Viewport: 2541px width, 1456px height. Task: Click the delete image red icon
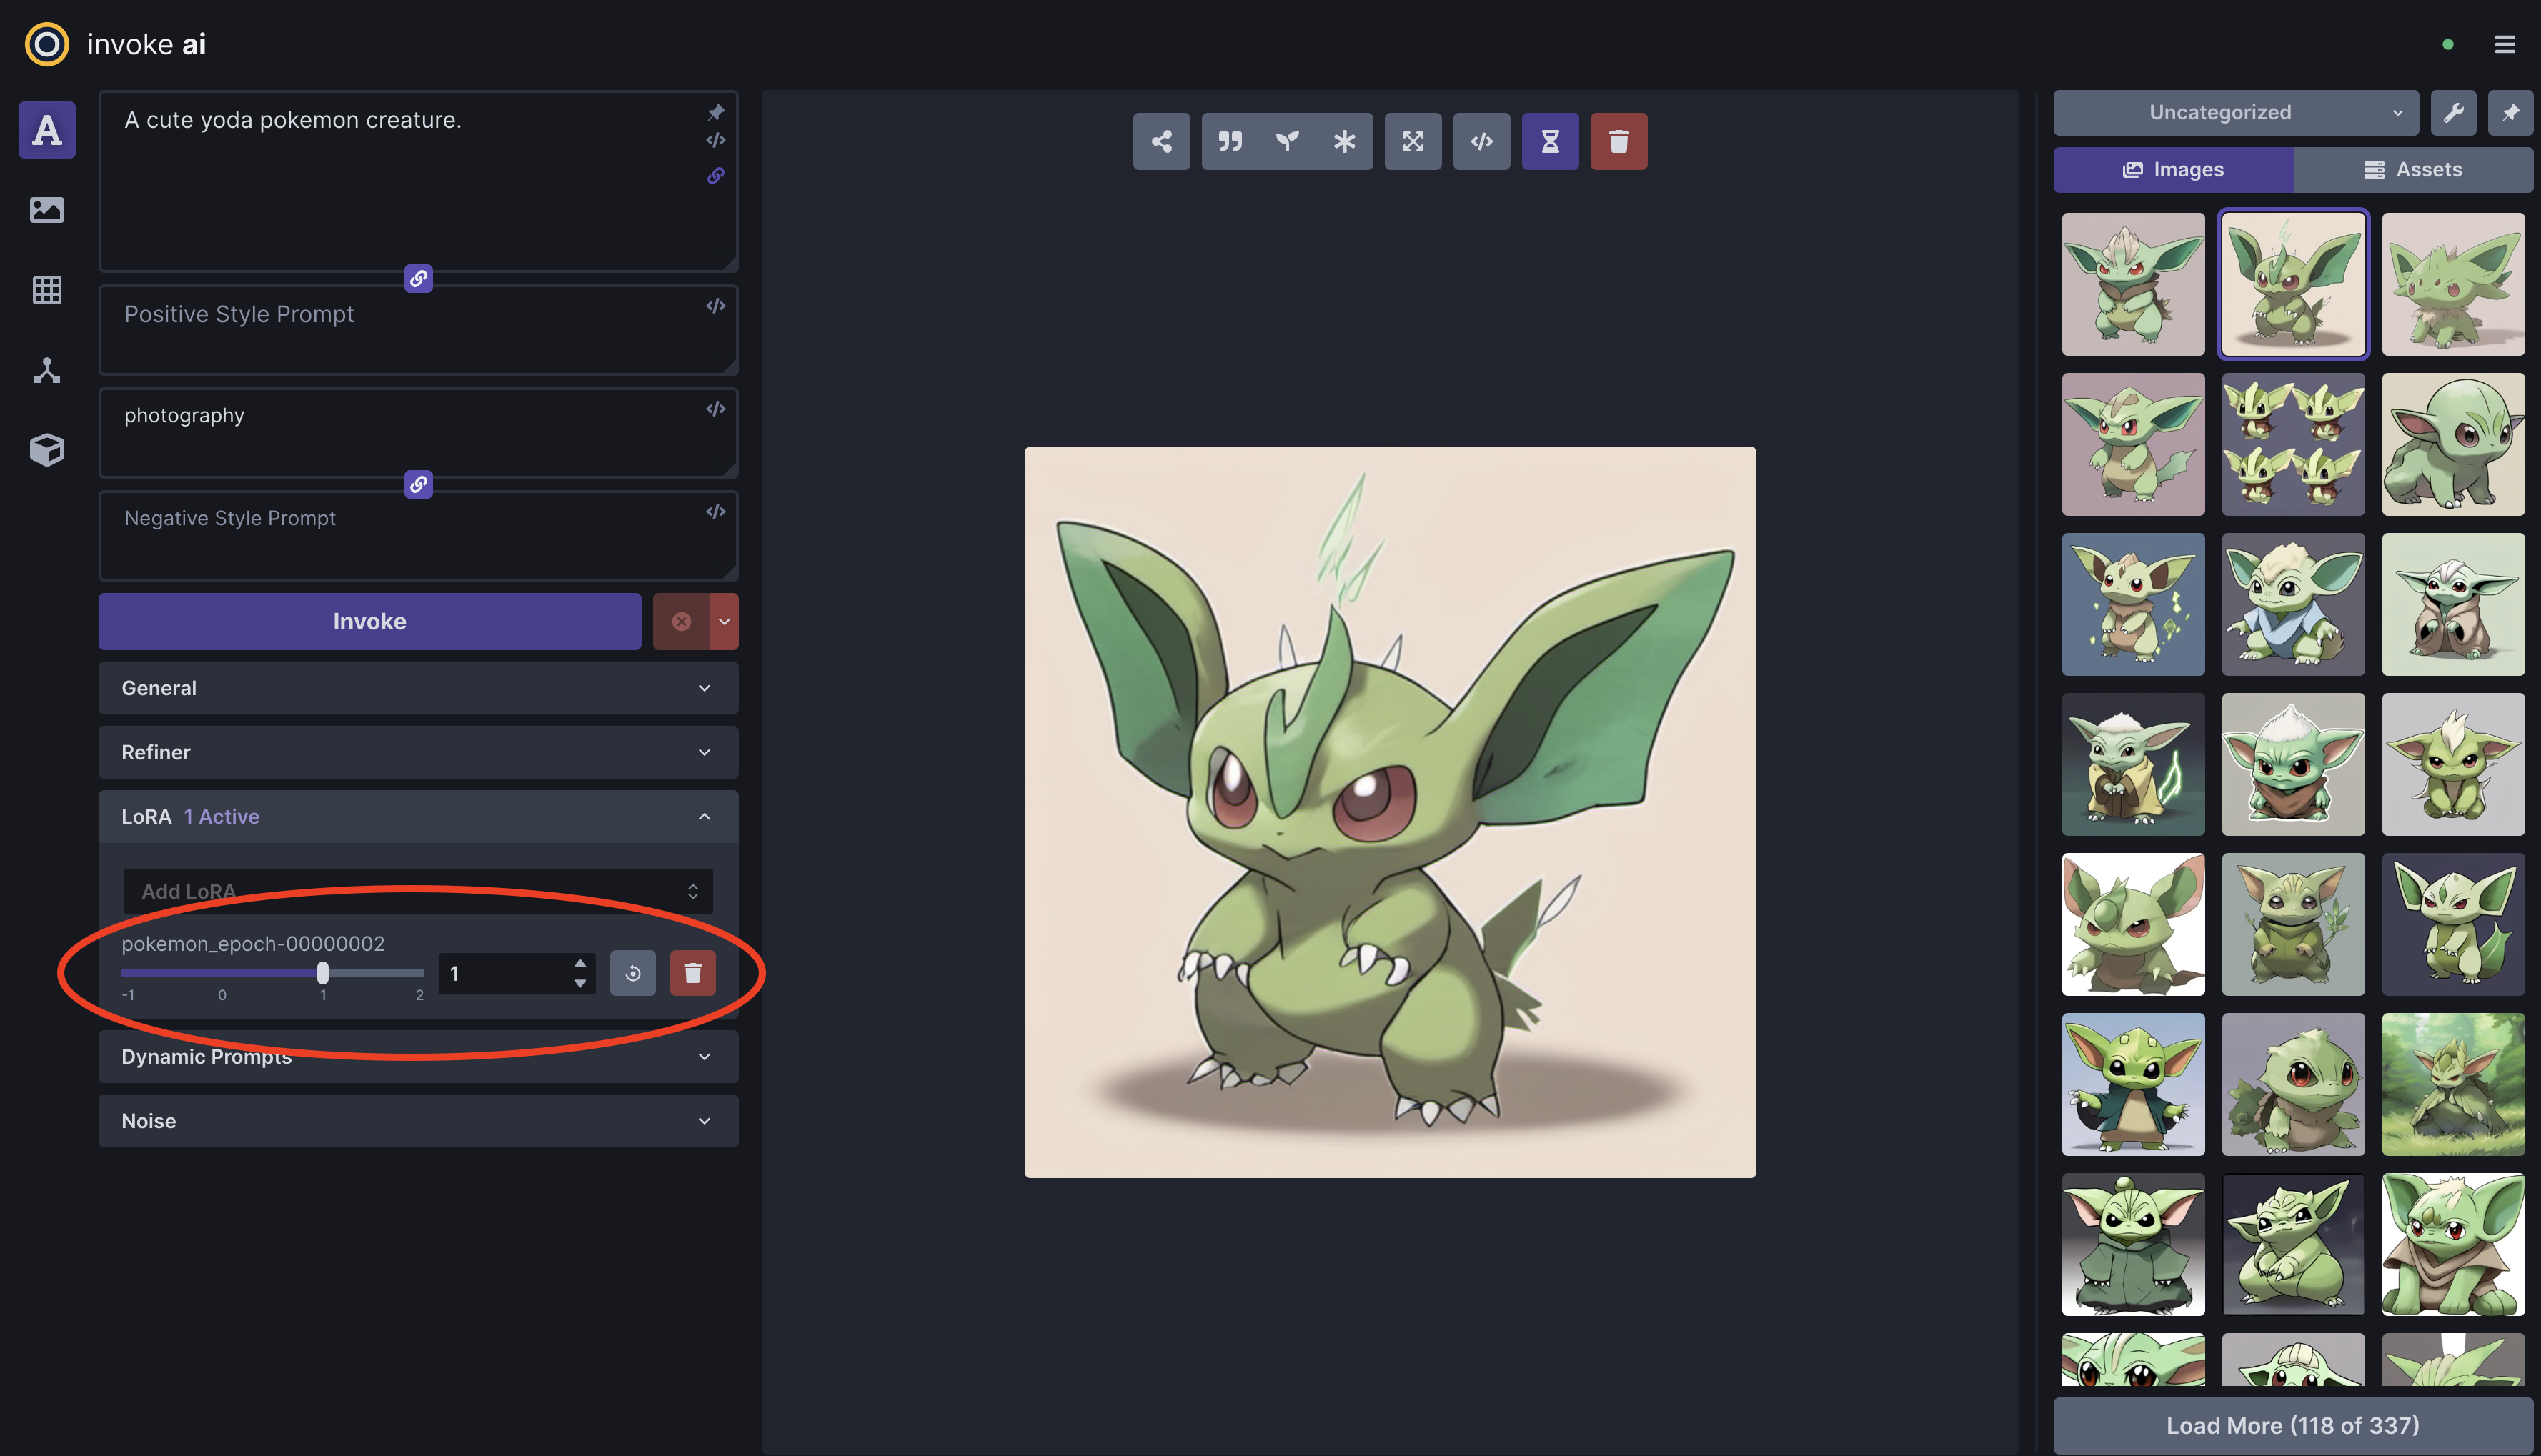(1618, 139)
